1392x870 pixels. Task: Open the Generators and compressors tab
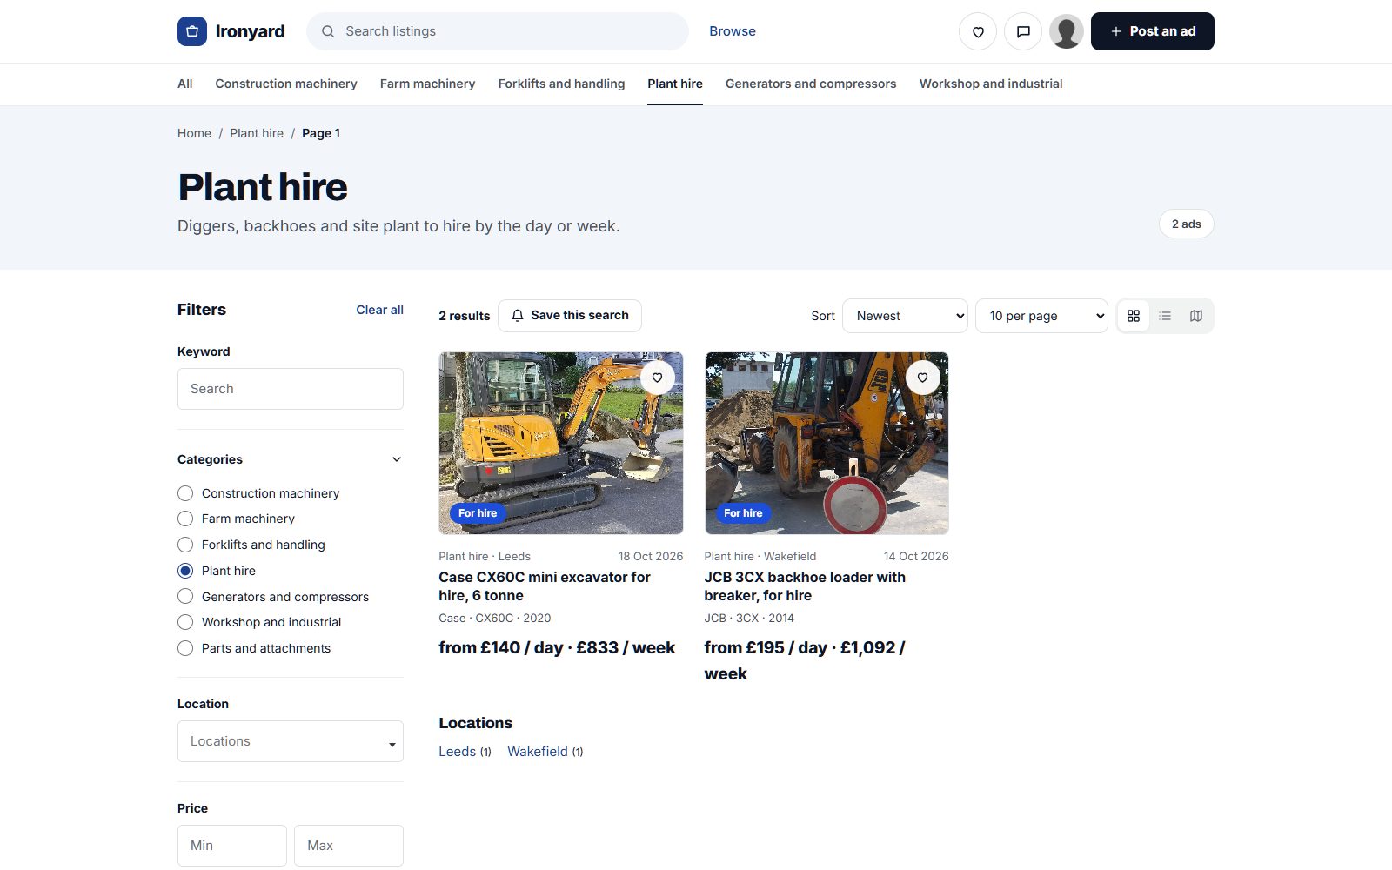811,84
